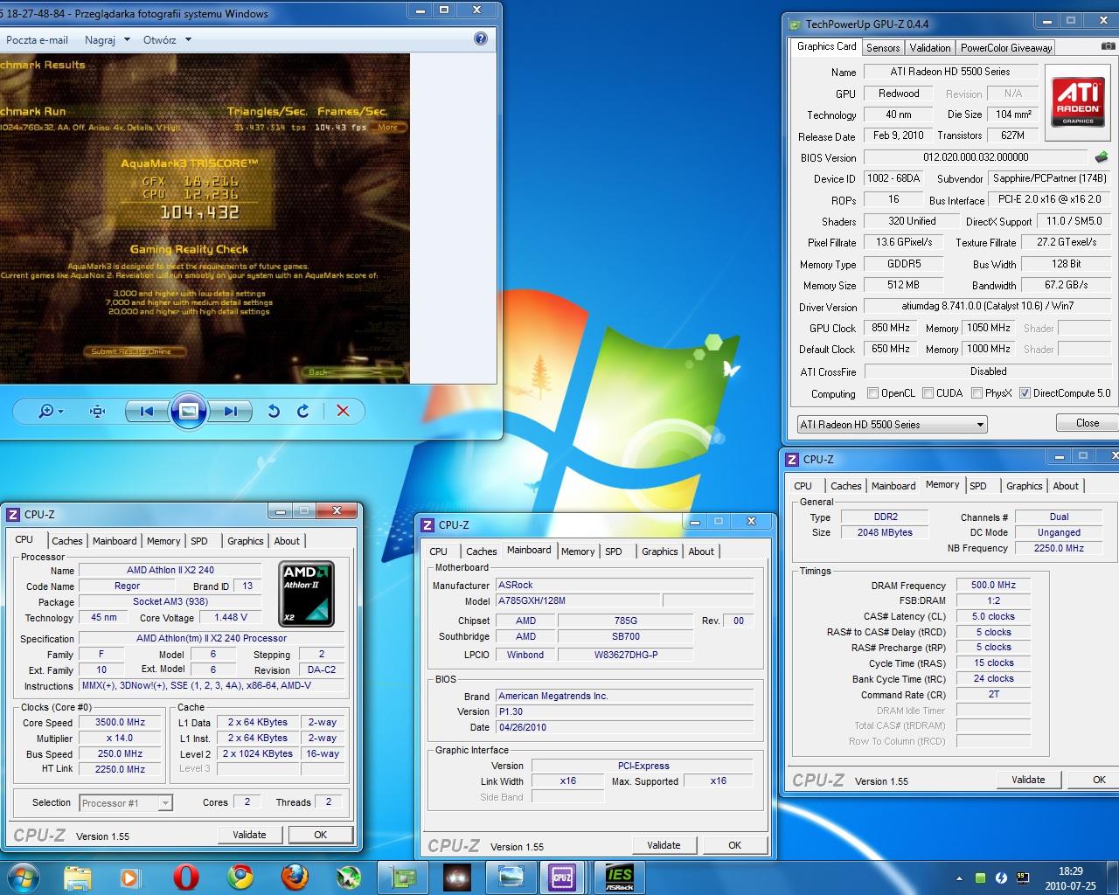1119x895 pixels.
Task: Click the magnifier zoom icon in photo viewer
Action: 46,411
